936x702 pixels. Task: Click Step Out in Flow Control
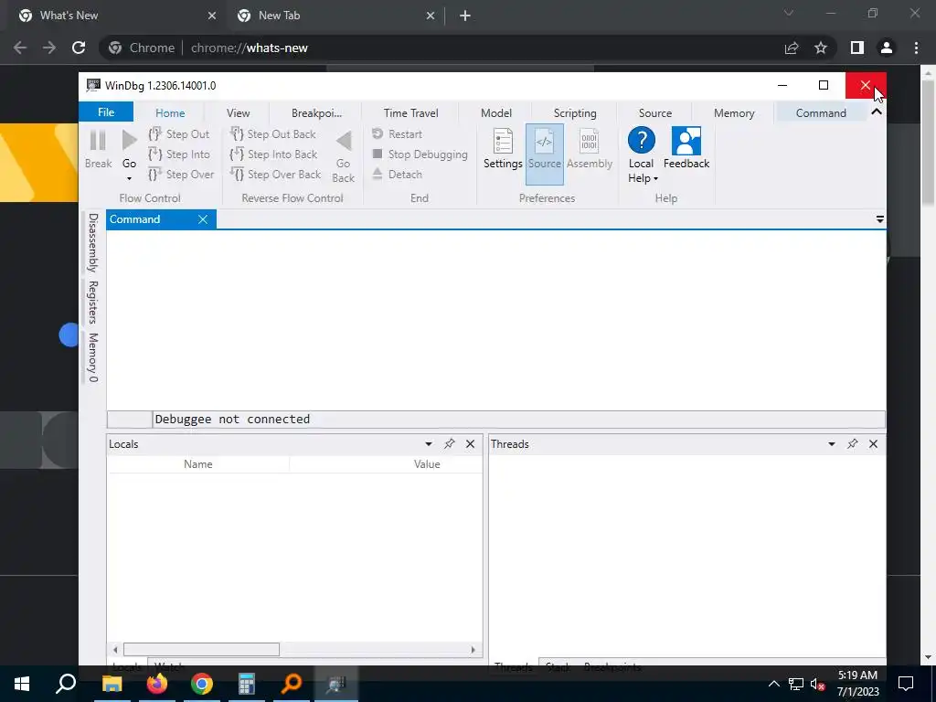point(179,134)
